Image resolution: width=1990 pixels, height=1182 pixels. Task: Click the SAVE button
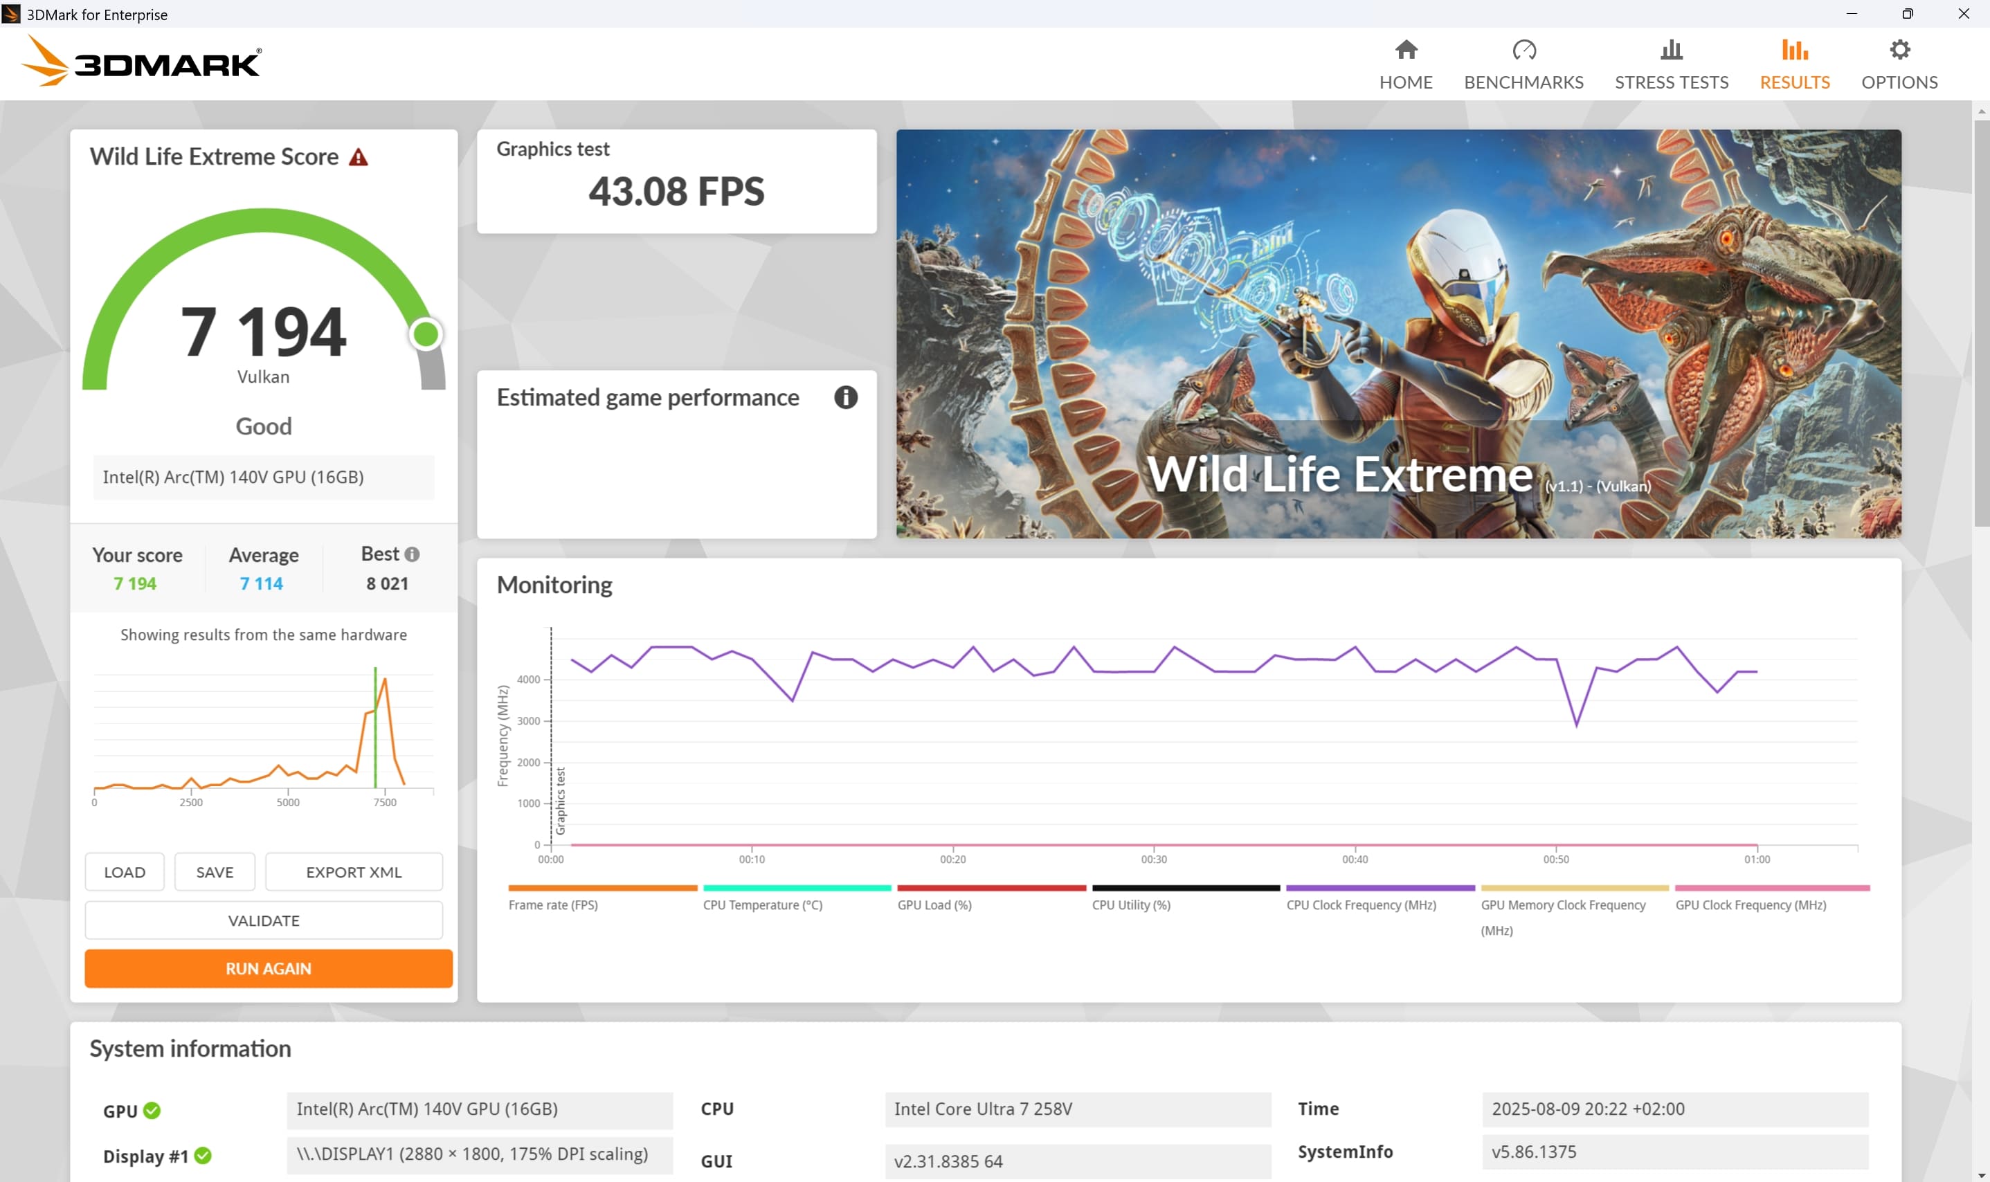(x=215, y=872)
